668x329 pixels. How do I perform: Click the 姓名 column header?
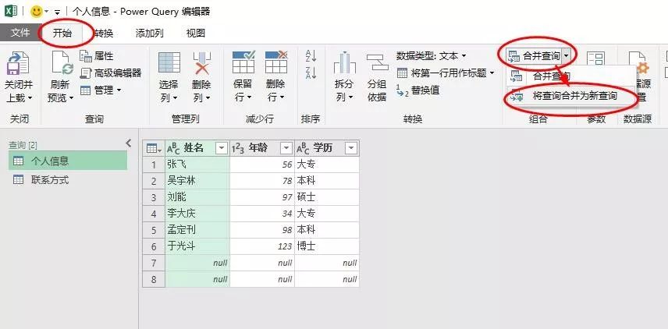197,148
